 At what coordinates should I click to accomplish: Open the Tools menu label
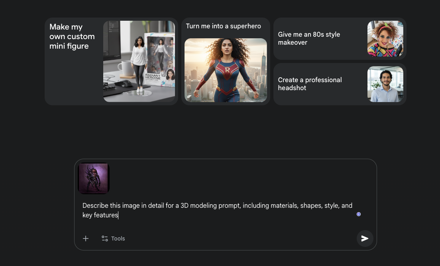coord(118,238)
